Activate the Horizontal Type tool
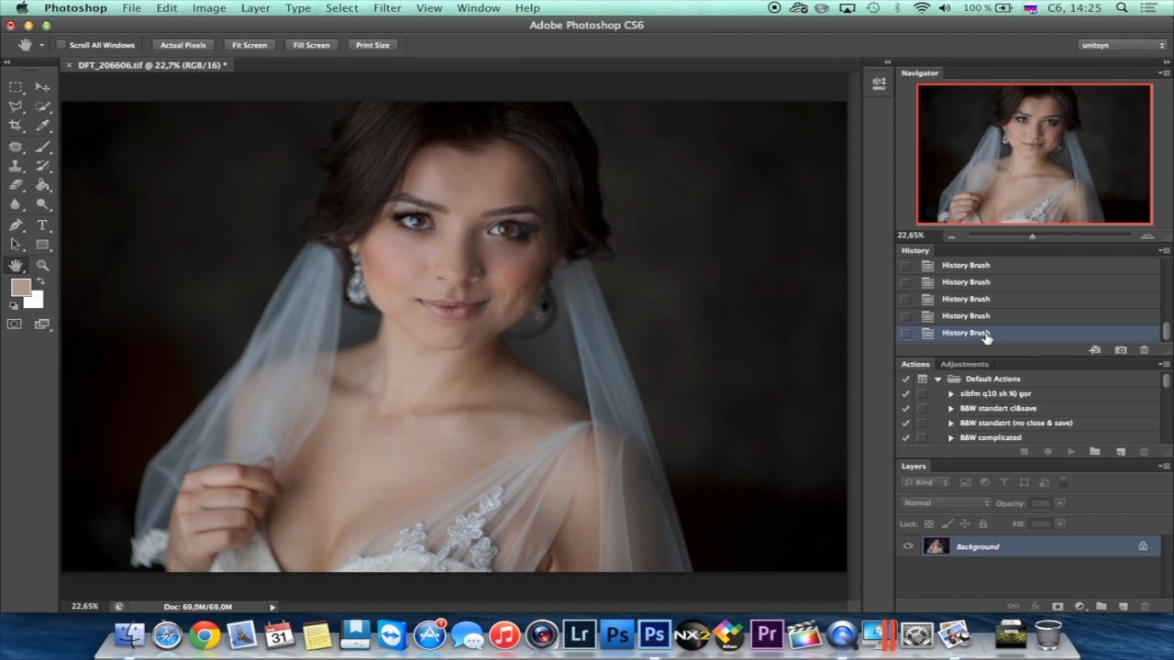1174x660 pixels. [x=42, y=225]
